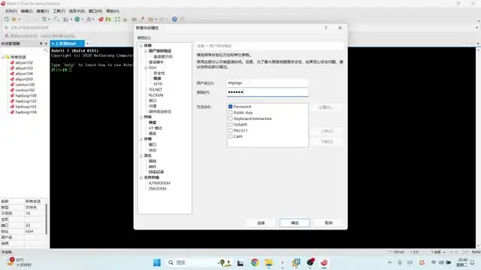Select TELNET in the category tree
Image resolution: width=481 pixels, height=270 pixels.
click(156, 90)
